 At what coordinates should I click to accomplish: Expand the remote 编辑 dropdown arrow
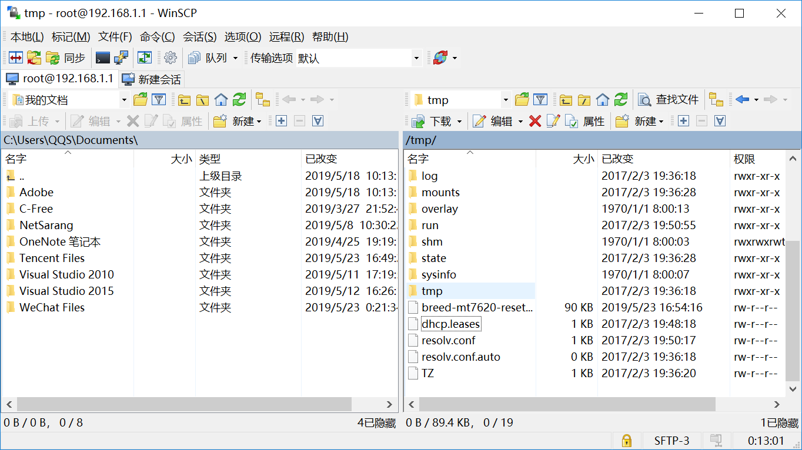(520, 122)
